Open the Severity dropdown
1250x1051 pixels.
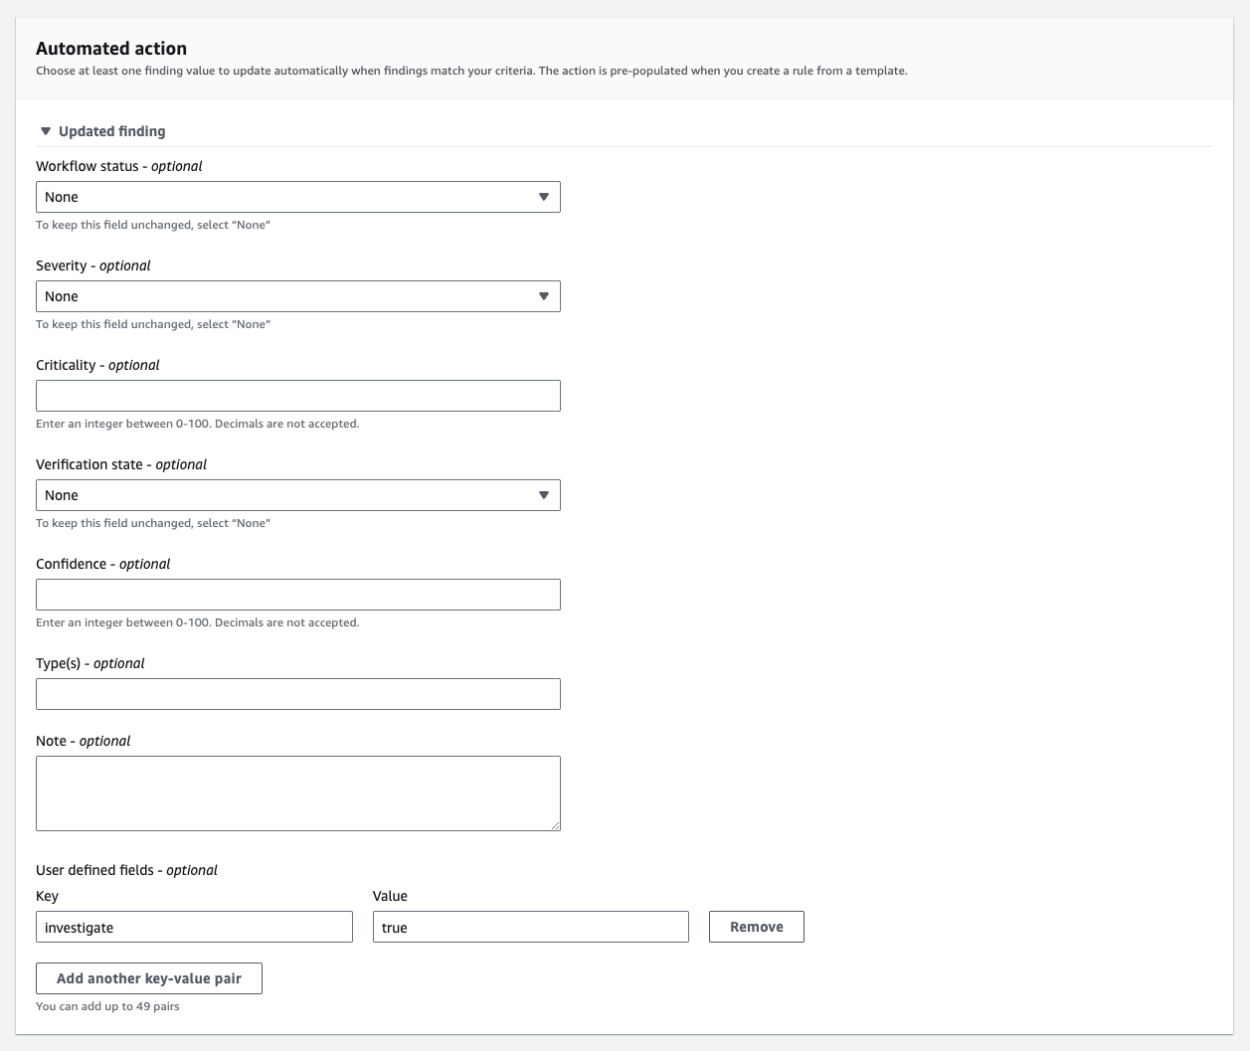pos(298,295)
